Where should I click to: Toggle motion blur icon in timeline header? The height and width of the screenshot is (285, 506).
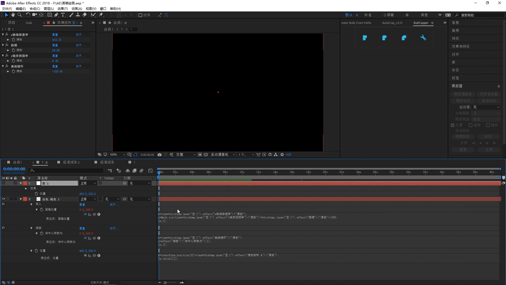pyautogui.click(x=141, y=170)
